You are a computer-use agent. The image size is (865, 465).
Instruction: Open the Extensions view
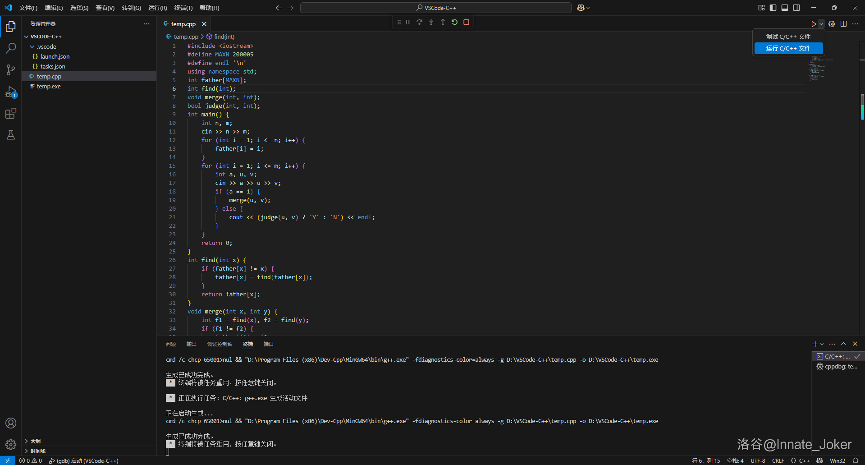pos(11,113)
